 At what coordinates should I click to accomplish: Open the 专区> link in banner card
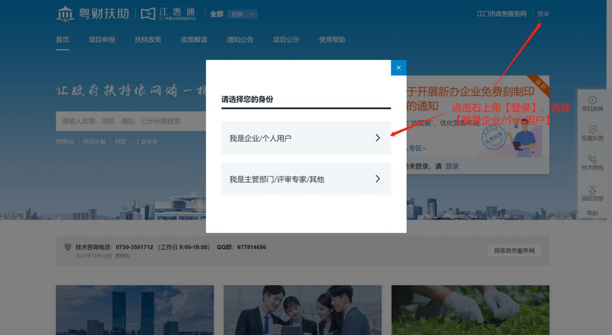[x=417, y=148]
